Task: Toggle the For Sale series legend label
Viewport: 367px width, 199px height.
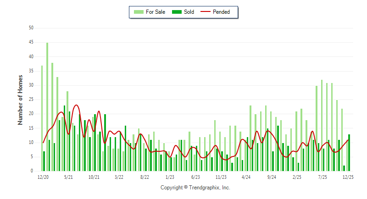Action: tap(155, 12)
